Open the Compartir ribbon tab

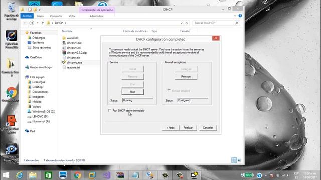point(56,16)
